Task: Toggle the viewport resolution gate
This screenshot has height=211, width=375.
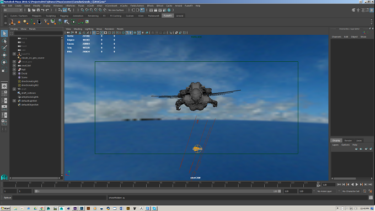Action: pos(101,33)
